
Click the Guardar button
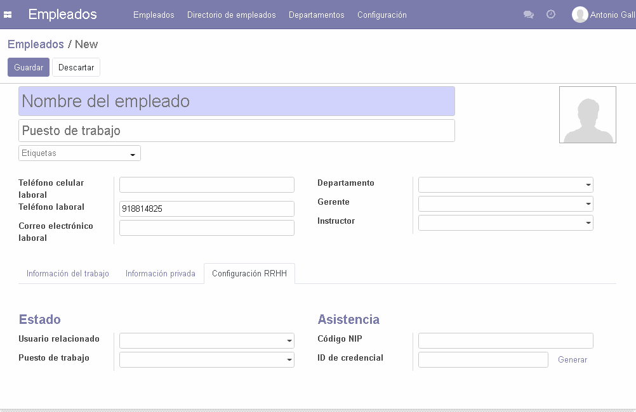click(29, 67)
